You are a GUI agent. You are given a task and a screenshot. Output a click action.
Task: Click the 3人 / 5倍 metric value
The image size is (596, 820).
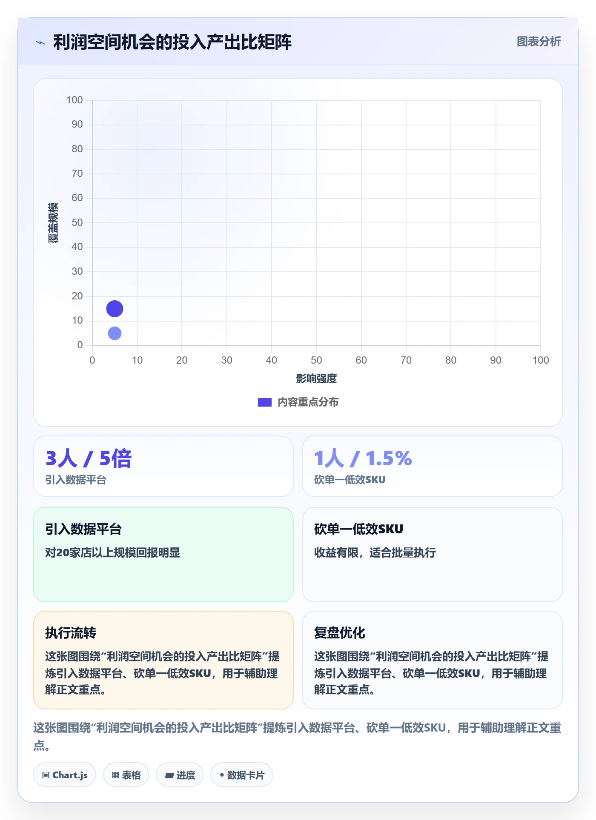click(89, 458)
